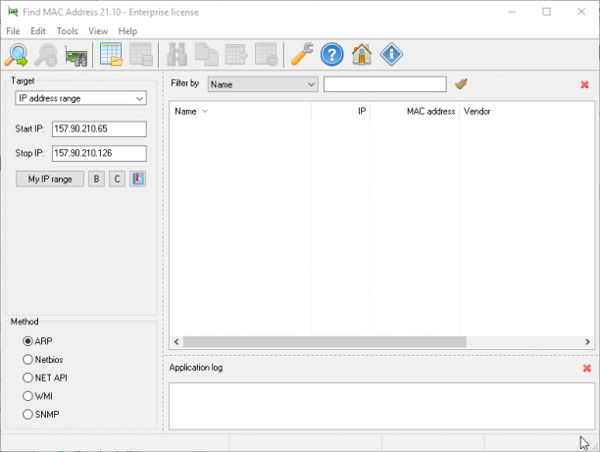
Task: Click the network adapter card icon
Action: (75, 56)
